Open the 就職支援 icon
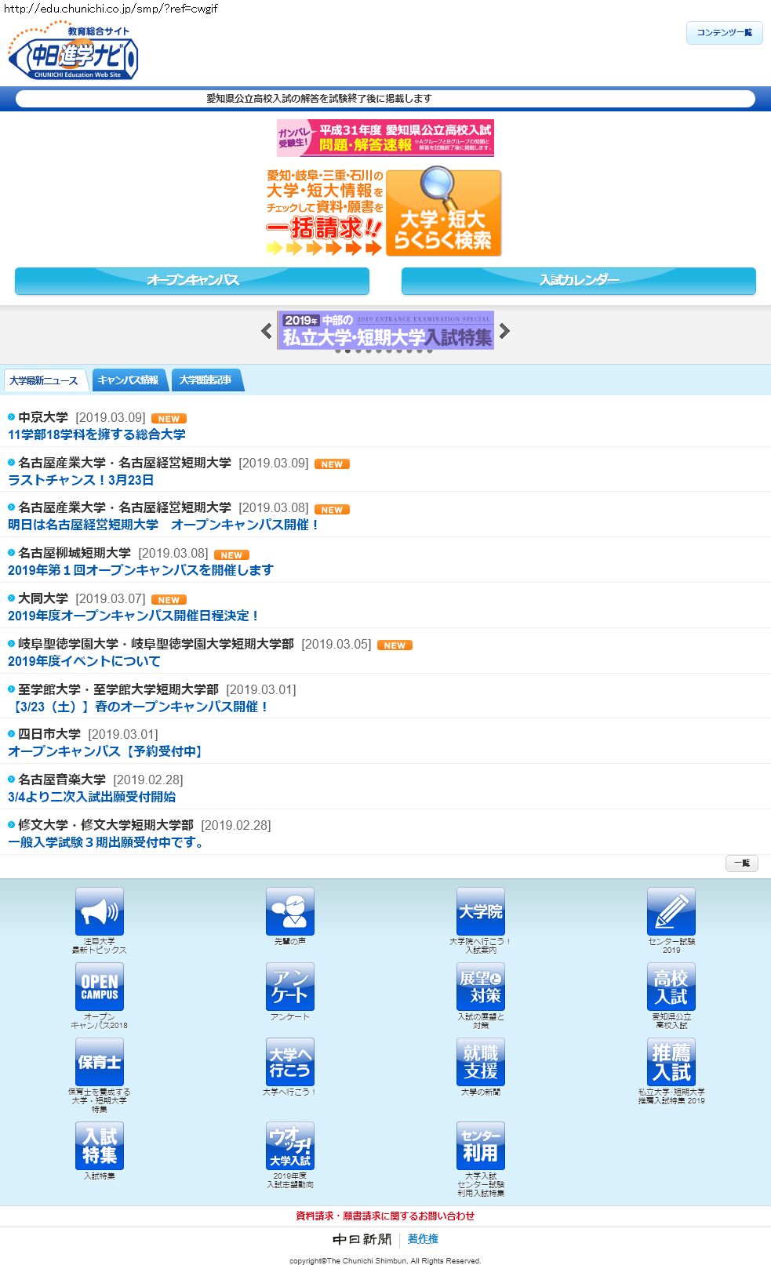The image size is (771, 1265). (480, 1062)
